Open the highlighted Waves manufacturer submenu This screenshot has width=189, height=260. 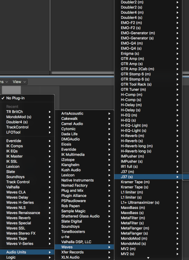click(x=84, y=247)
